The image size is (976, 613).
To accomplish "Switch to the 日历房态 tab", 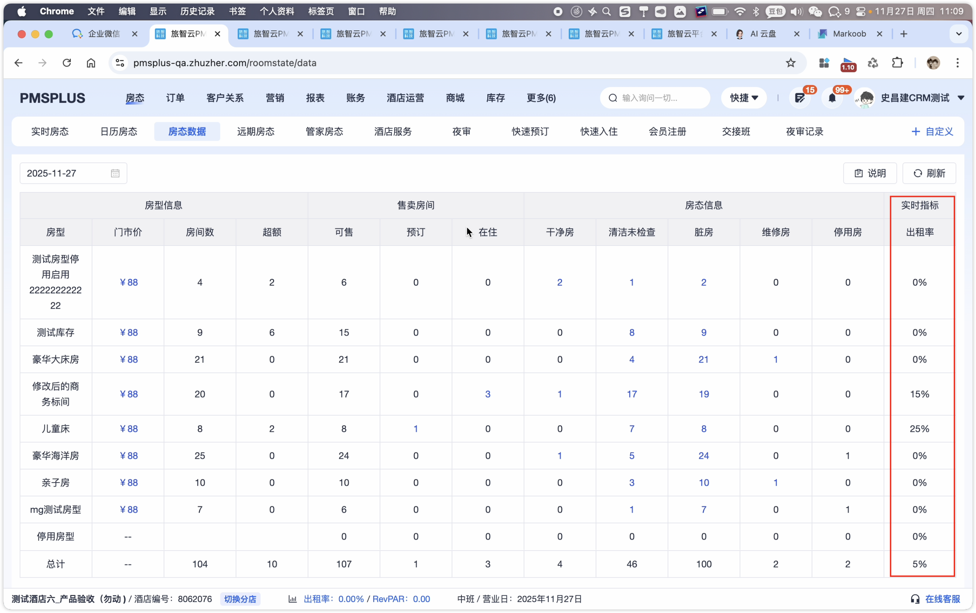I will (x=119, y=131).
